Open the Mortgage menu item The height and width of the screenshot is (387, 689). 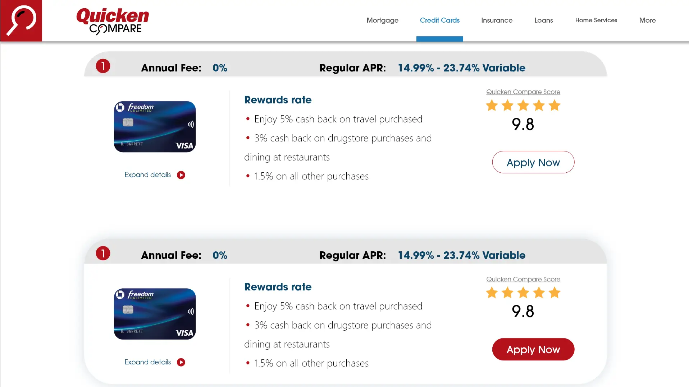click(x=382, y=20)
